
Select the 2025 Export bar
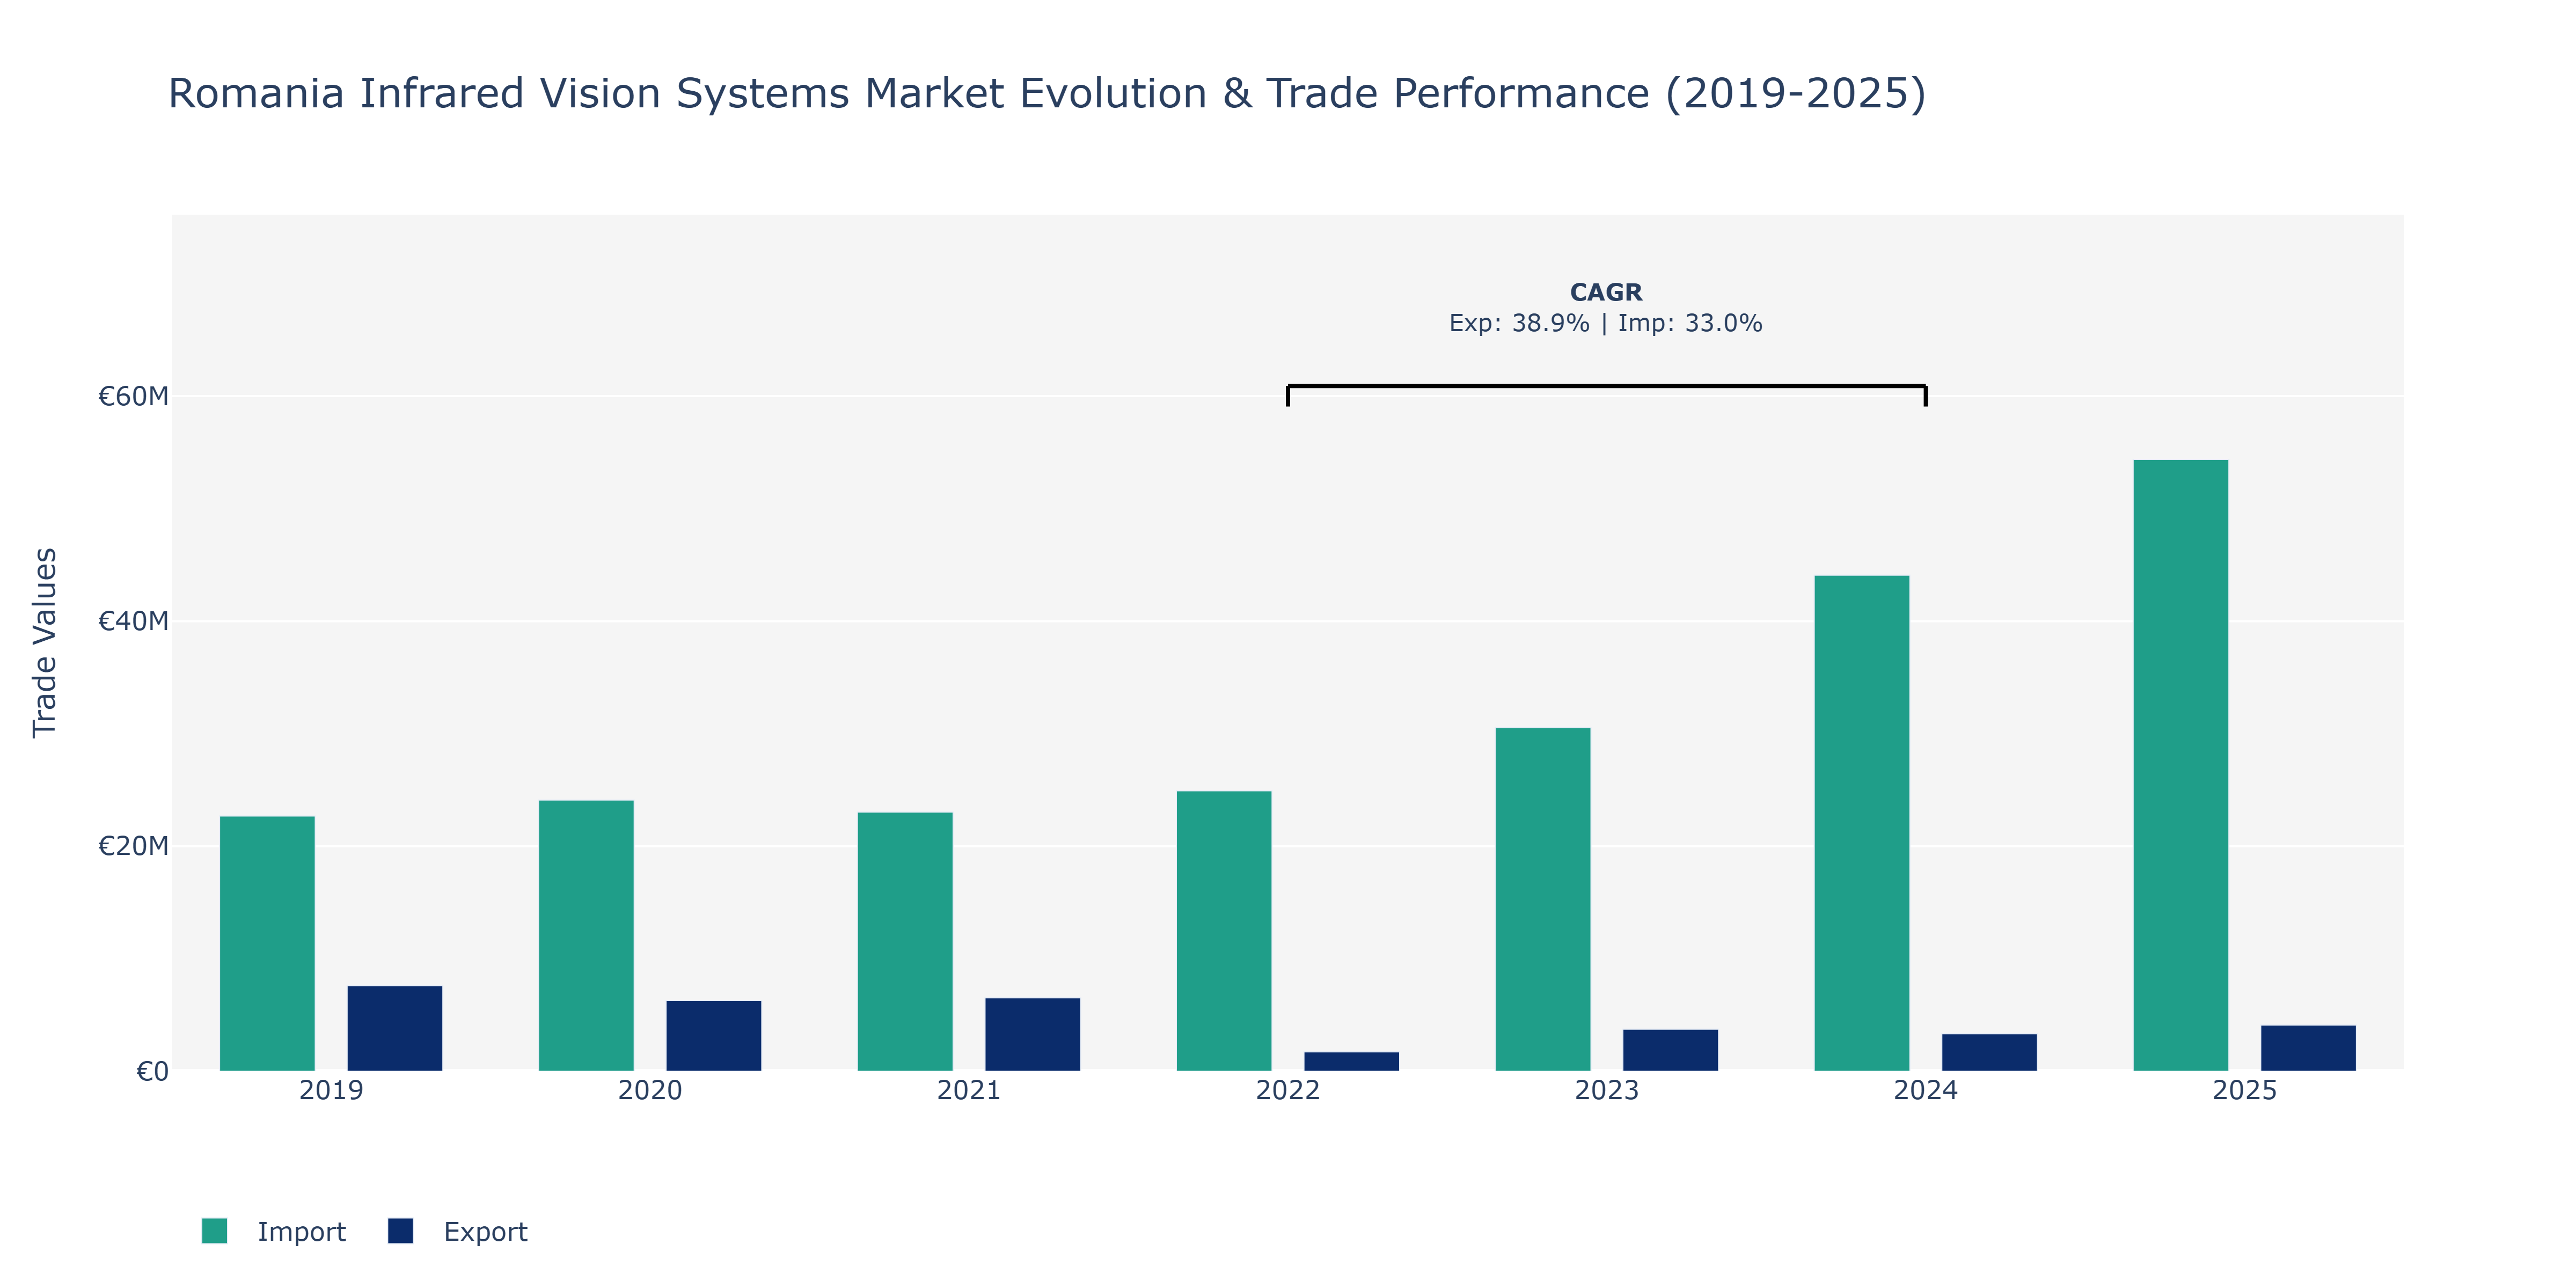(x=2309, y=1048)
